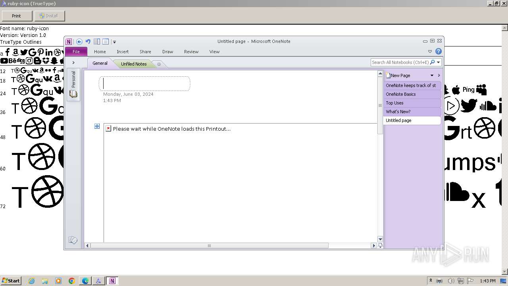Click Print in the font viewer window

[x=16, y=16]
